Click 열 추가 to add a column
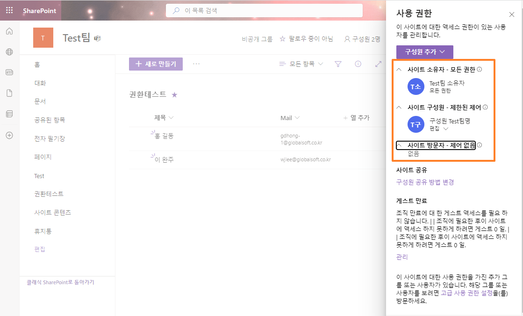 tap(357, 118)
